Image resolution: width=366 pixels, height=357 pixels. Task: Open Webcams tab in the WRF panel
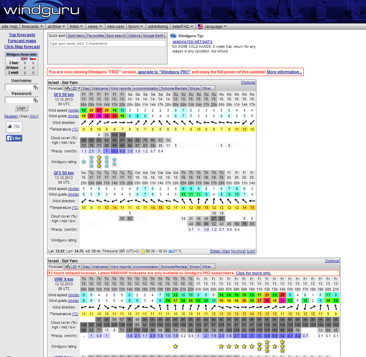100,267
